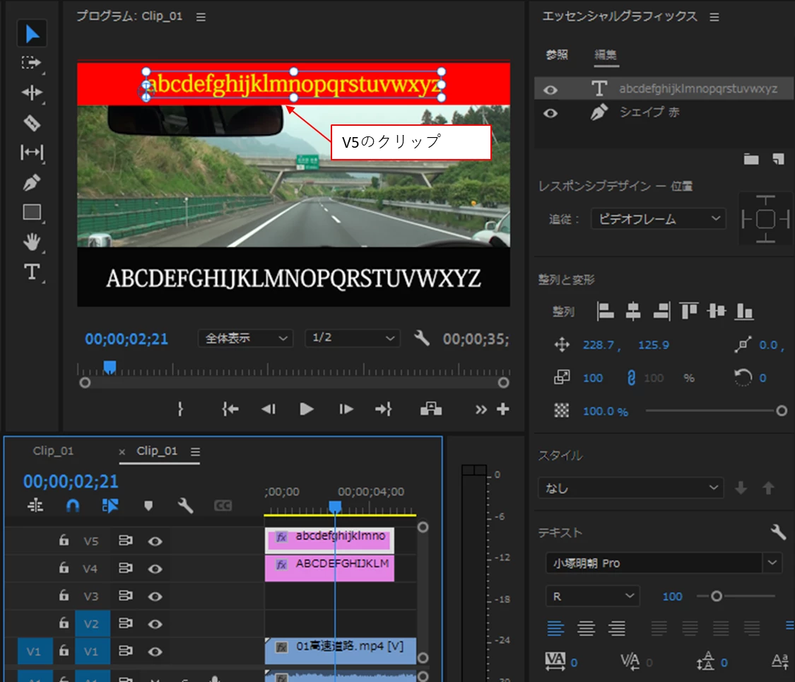Select the Slip tool

coord(31,152)
